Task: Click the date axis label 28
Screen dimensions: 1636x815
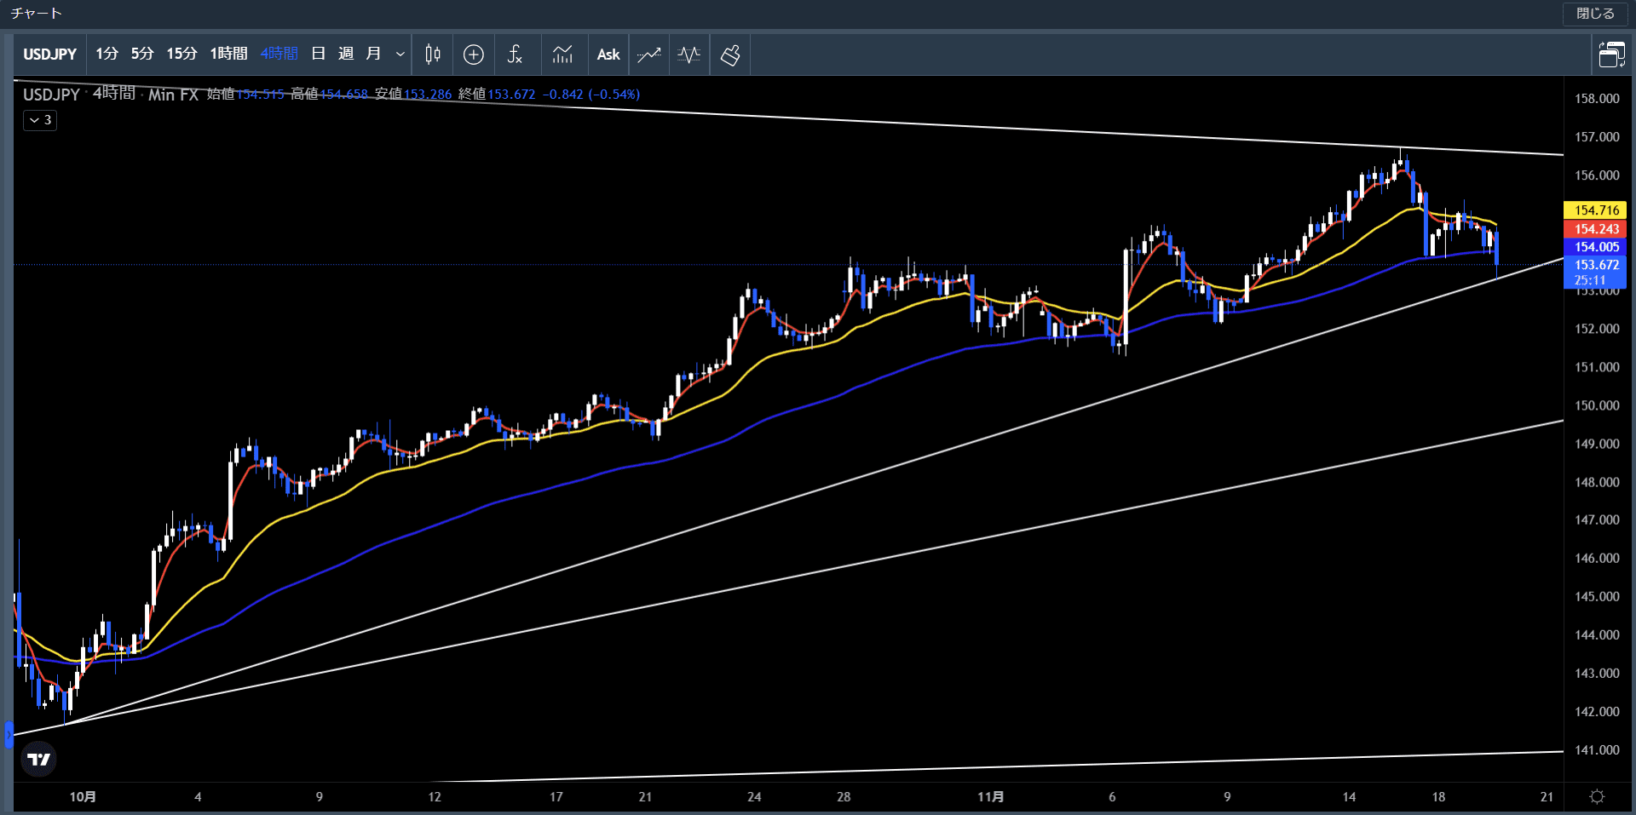Action: coord(844,797)
